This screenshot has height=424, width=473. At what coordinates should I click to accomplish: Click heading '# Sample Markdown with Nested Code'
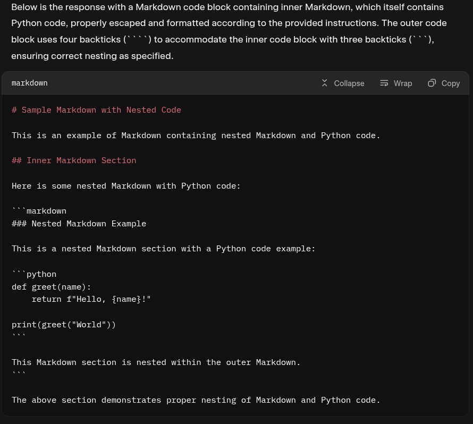96,110
